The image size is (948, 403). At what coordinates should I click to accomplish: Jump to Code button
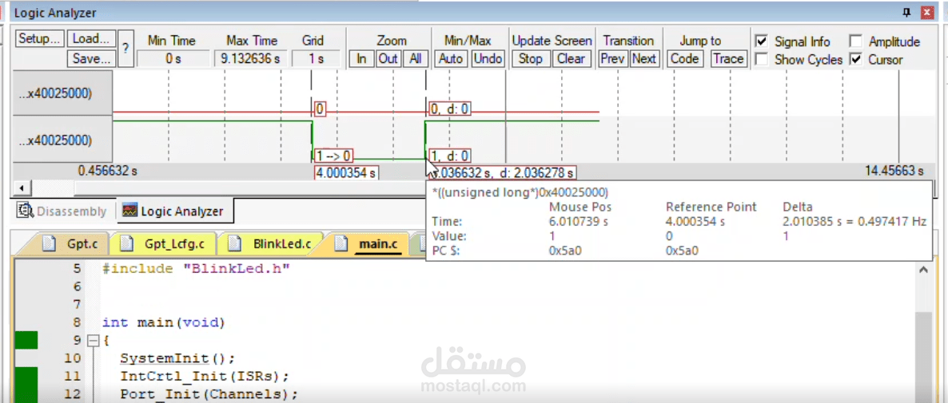point(684,58)
